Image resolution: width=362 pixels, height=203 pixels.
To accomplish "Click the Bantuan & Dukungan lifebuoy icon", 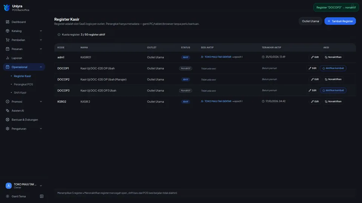I will 8,120.
